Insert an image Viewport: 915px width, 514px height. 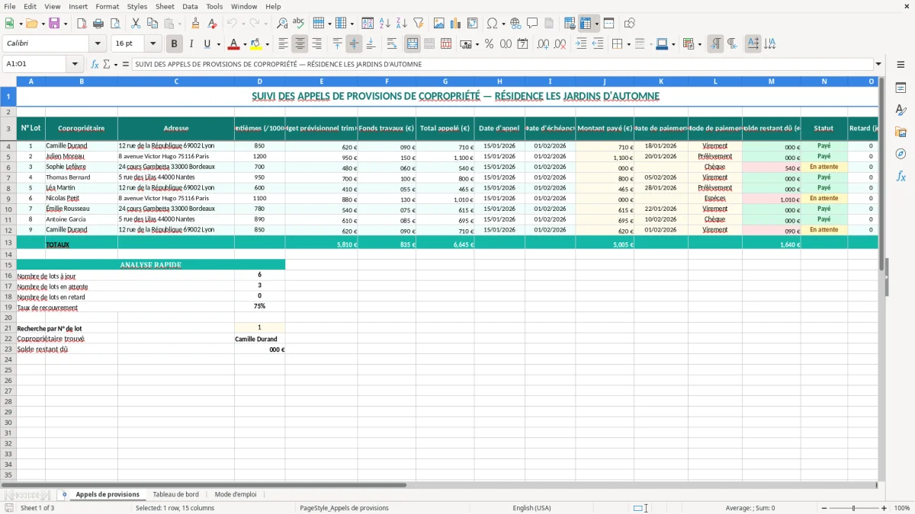point(439,24)
